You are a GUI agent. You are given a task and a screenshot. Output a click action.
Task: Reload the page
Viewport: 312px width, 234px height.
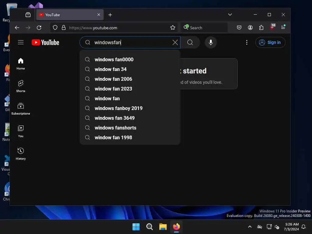(39, 28)
